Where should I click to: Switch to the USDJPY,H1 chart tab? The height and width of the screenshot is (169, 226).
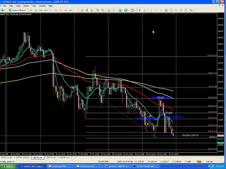[64, 158]
